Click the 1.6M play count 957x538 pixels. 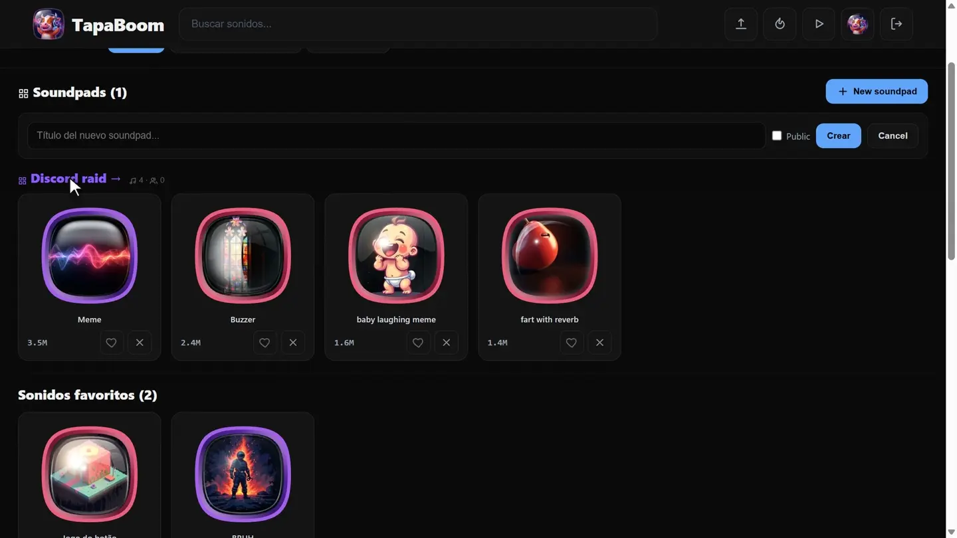[x=344, y=343]
